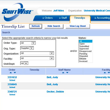110x110 pixels.
Task: Open facility link for order 3351632
Action: [x=103, y=77]
